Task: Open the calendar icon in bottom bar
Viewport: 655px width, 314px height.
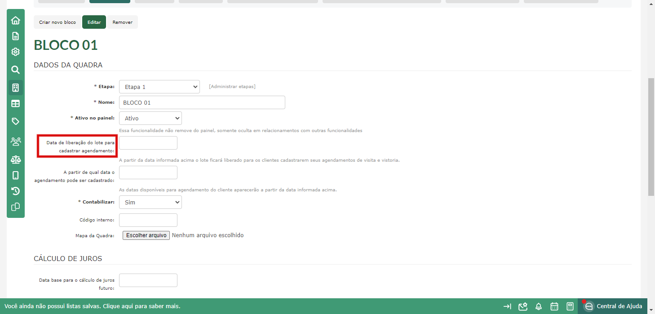Action: click(x=554, y=306)
